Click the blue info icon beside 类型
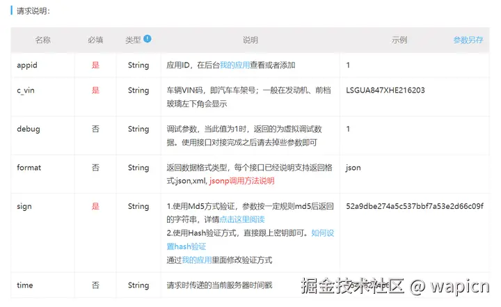The image size is (501, 307). 148,39
